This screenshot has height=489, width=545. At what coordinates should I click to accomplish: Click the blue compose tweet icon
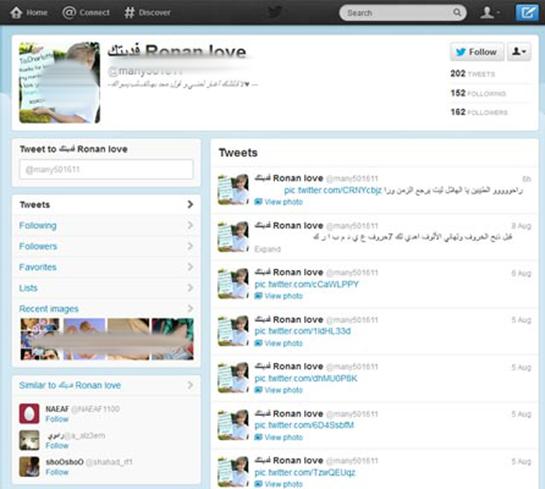pyautogui.click(x=527, y=13)
